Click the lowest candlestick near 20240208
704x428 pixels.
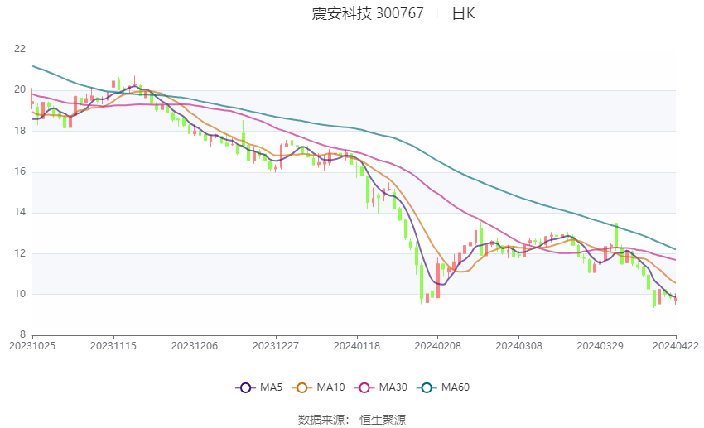click(427, 303)
